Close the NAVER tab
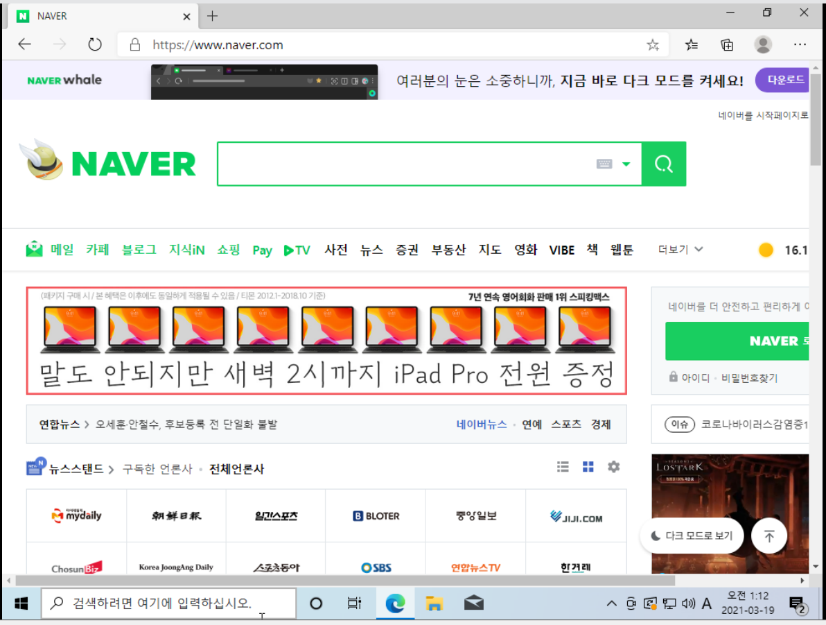This screenshot has height=625, width=826. click(186, 17)
